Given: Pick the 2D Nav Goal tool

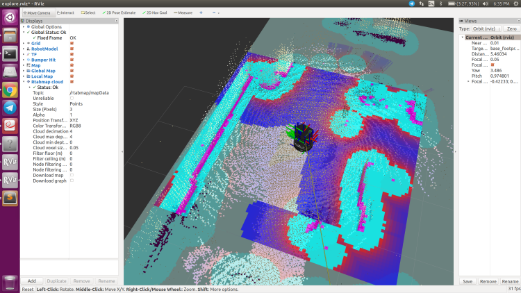Looking at the screenshot, I should pyautogui.click(x=155, y=12).
